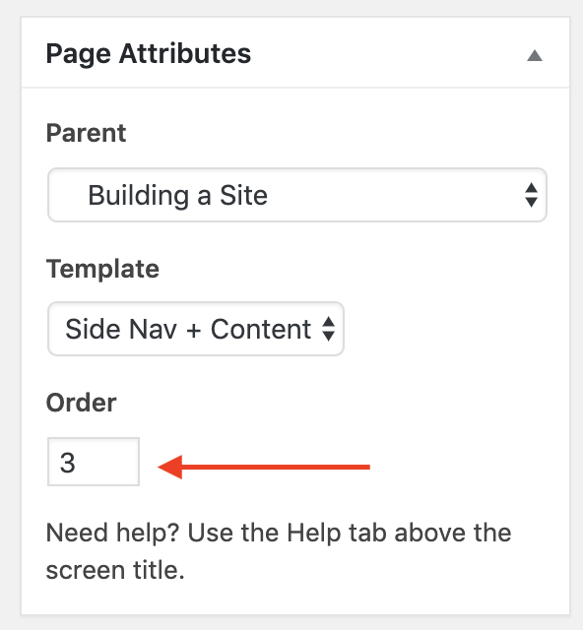The height and width of the screenshot is (630, 583).
Task: Click the Template select stepper arrows
Action: (x=329, y=329)
